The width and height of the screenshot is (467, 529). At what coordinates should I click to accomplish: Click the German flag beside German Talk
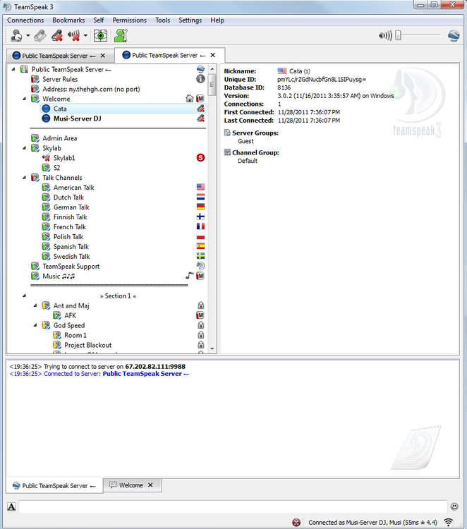click(200, 207)
